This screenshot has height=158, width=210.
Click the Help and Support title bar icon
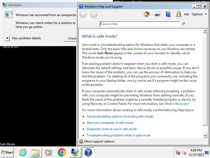click(81, 6)
